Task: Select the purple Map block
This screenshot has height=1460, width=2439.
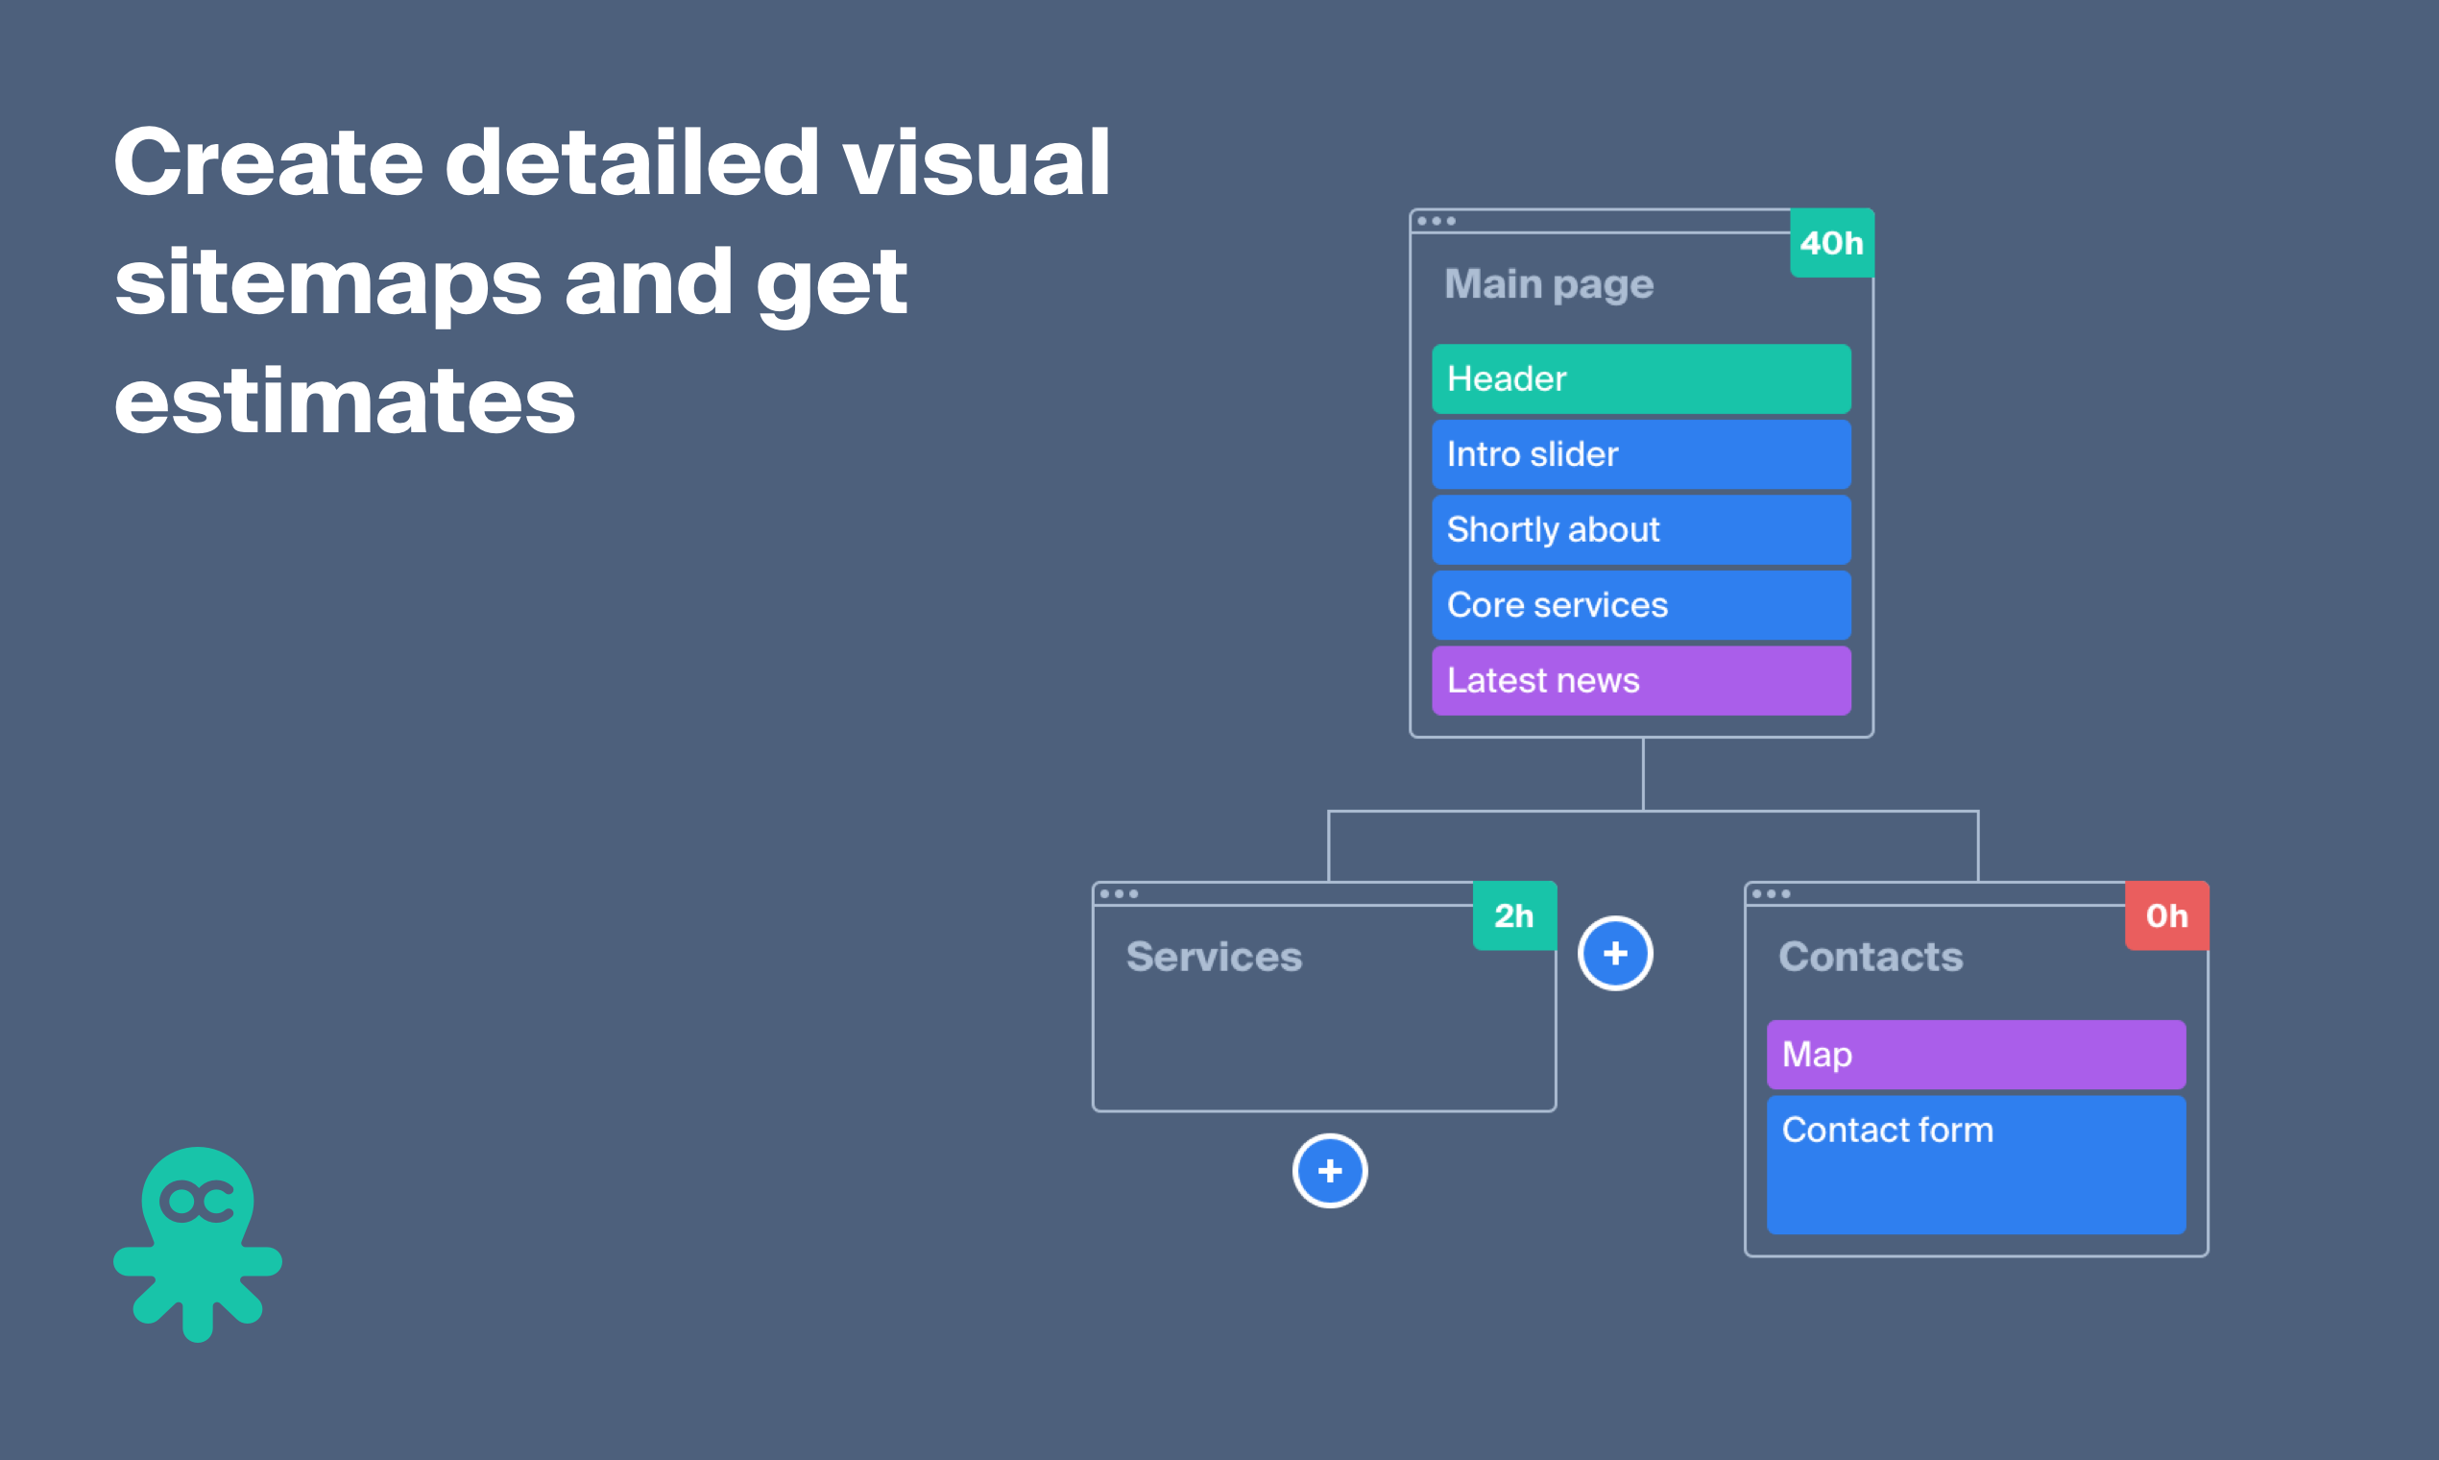Action: [x=1975, y=1055]
